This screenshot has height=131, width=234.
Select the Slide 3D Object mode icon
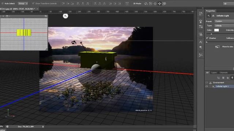coord(159,4)
